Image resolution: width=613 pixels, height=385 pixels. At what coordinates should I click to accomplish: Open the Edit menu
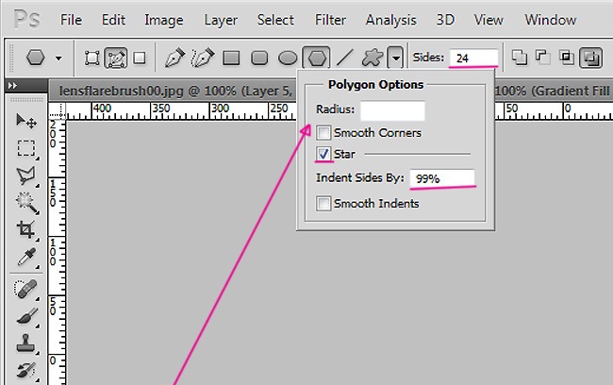pyautogui.click(x=113, y=20)
